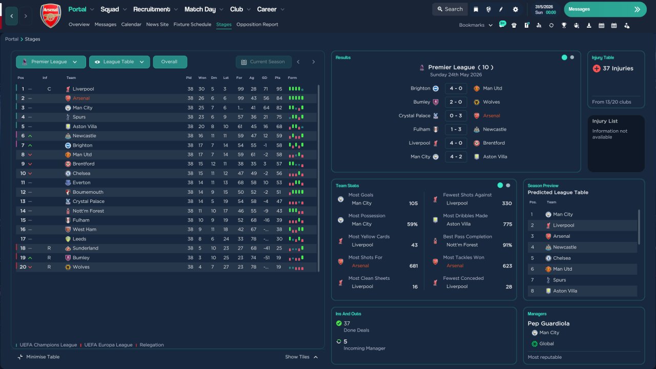Click the staff and star shortcut icon
This screenshot has height=369, width=656.
coord(577,25)
